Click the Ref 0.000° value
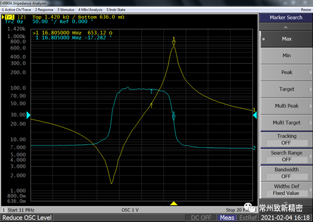Viewport: 313px width, 222px height. click(x=76, y=22)
